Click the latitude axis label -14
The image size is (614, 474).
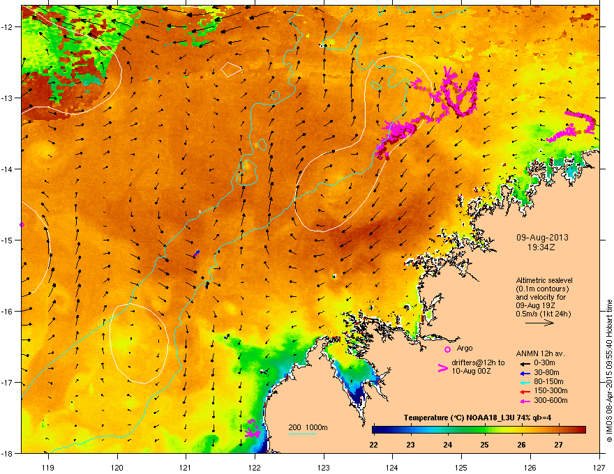coord(7,169)
